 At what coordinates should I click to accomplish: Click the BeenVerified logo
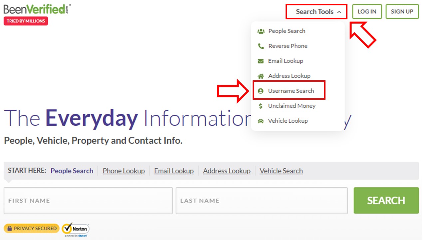click(37, 9)
